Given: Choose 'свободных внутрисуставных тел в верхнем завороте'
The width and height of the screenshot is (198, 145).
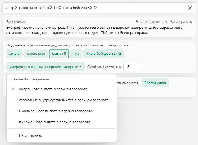Looking at the screenshot, I should 62,100.
